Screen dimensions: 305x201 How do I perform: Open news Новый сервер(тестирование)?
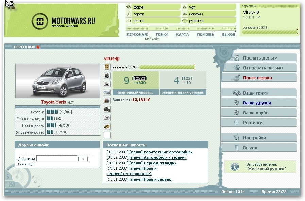(x=132, y=171)
